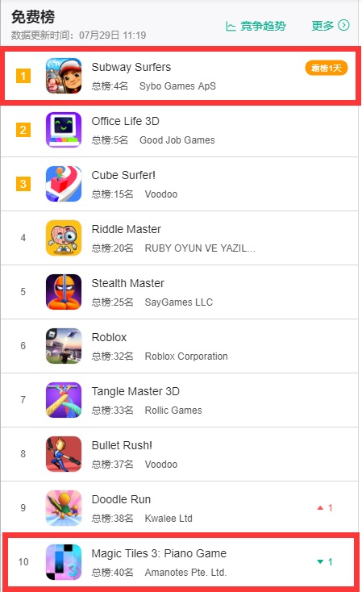Select the rank 1 yellow badge
Screen dimensions: 362x592
pyautogui.click(x=23, y=76)
